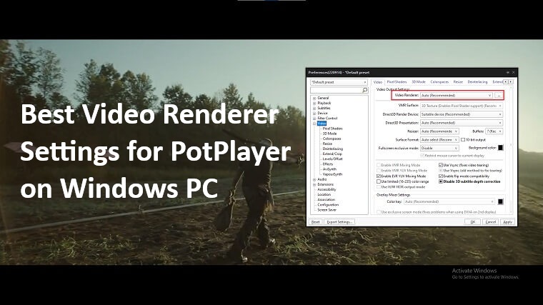Confirm with the OK button
The width and height of the screenshot is (543, 305).
tap(472, 222)
